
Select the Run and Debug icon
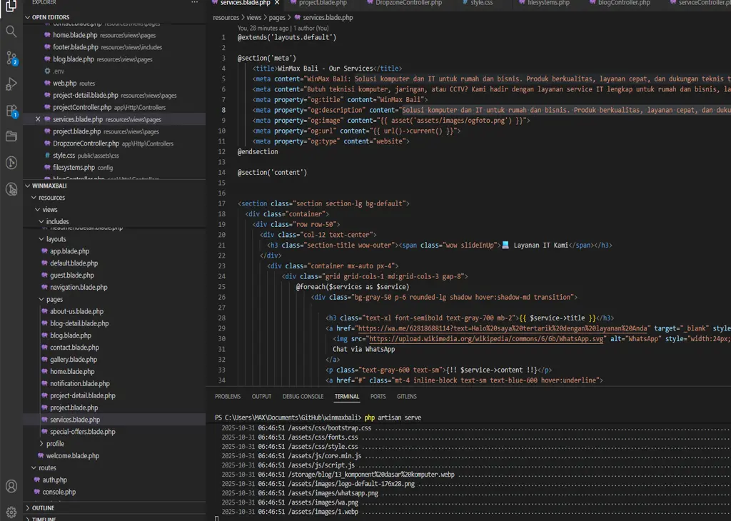pyautogui.click(x=11, y=84)
